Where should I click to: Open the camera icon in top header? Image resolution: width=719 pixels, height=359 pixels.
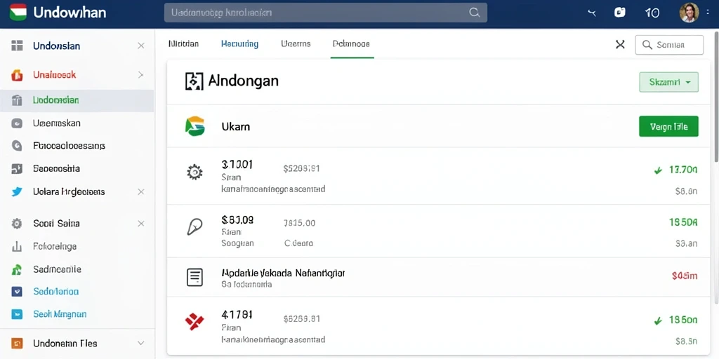pyautogui.click(x=620, y=13)
